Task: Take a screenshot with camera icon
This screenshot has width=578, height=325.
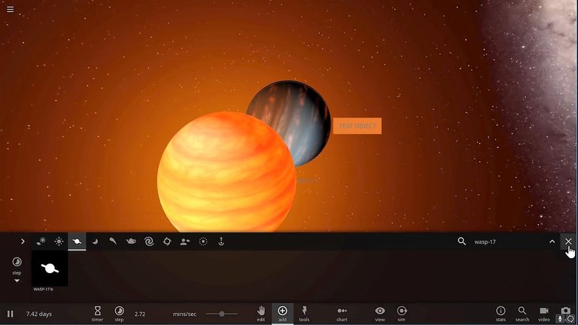Action: pos(565,311)
